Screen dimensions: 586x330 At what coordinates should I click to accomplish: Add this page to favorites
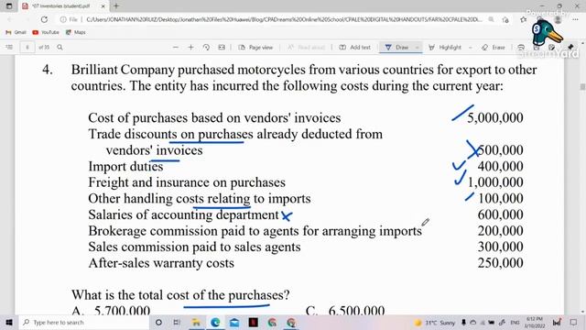(x=523, y=19)
